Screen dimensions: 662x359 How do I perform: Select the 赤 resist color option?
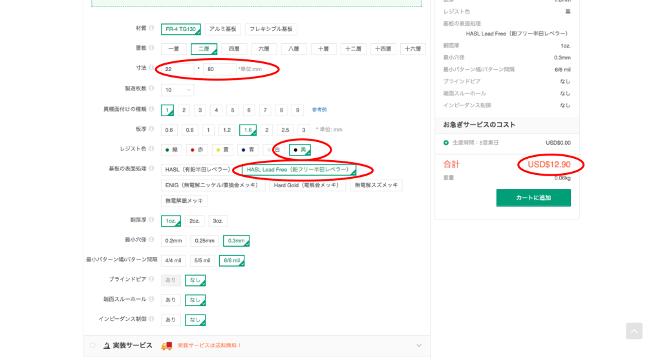(197, 150)
